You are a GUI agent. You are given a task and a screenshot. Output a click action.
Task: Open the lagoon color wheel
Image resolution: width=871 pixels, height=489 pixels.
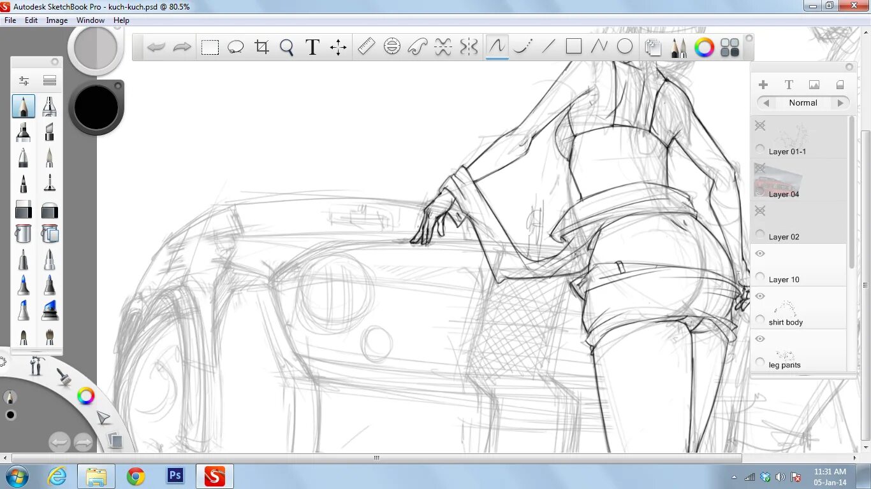click(x=85, y=396)
